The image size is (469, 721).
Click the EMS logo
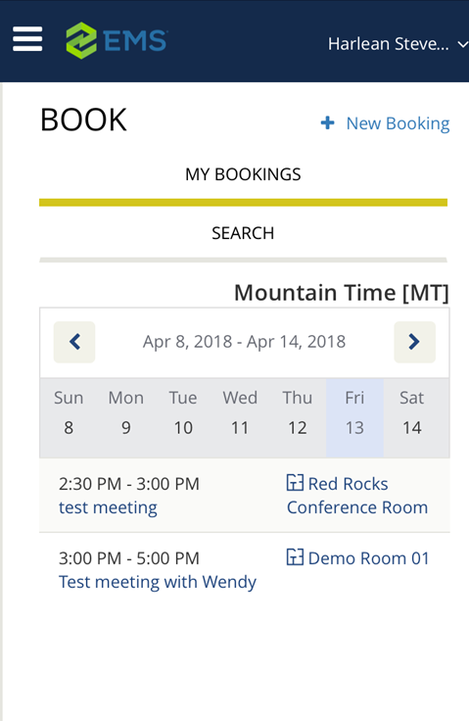[117, 40]
